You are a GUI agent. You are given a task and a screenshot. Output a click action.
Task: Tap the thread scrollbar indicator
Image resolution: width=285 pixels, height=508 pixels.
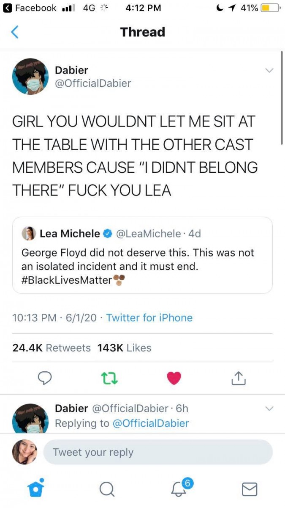click(282, 98)
